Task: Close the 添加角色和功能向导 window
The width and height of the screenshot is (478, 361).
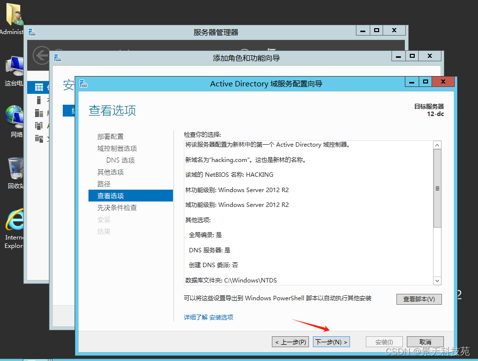Action: click(x=430, y=56)
